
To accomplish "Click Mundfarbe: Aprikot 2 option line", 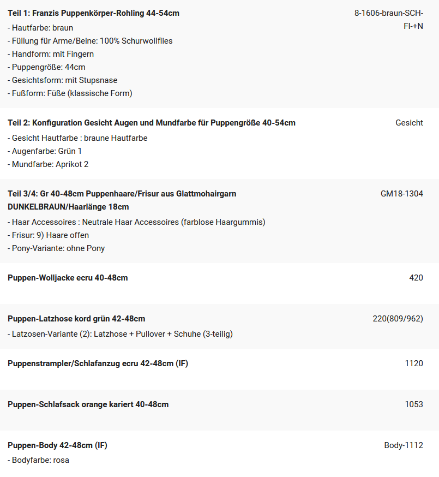I will click(48, 164).
